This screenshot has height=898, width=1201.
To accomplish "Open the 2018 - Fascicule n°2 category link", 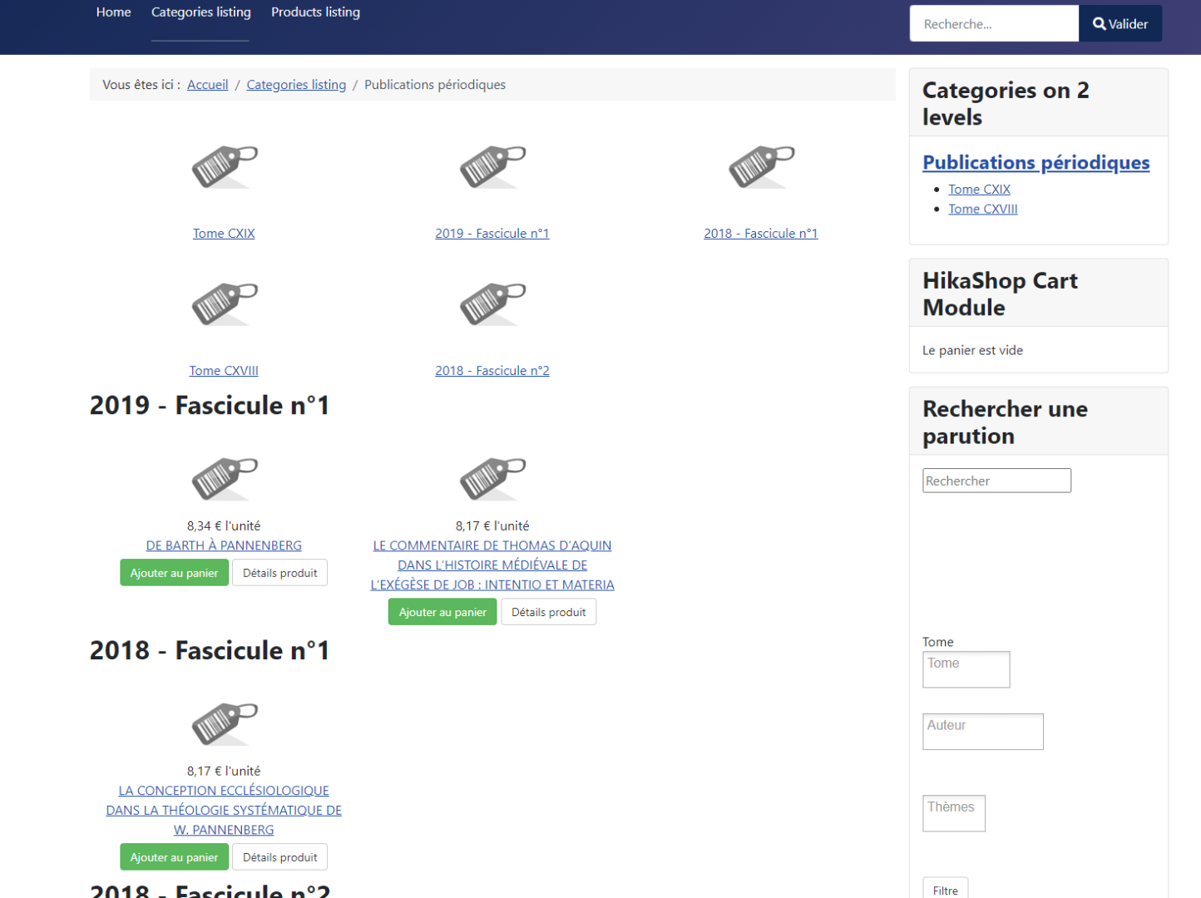I will (492, 371).
